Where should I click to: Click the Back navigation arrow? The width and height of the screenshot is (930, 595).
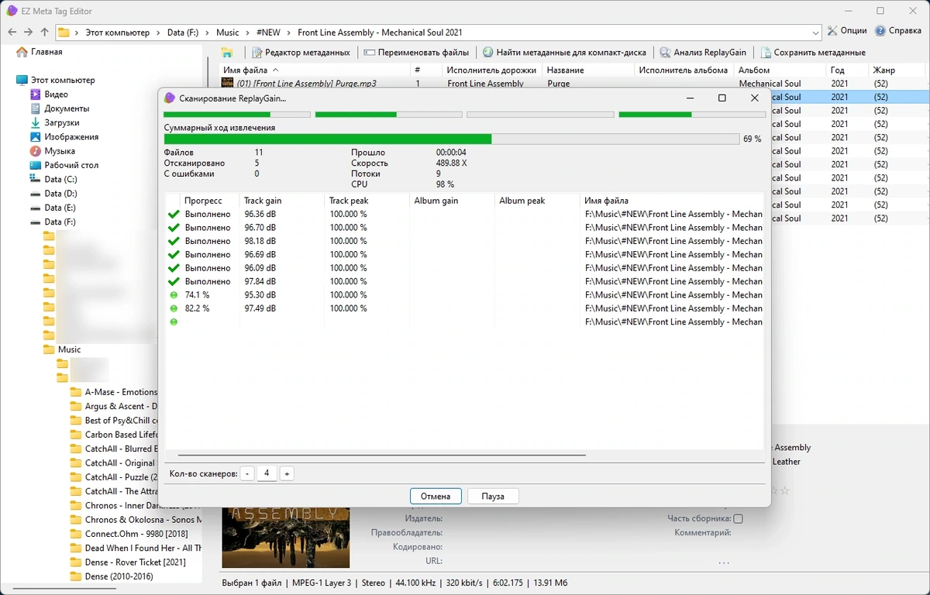point(12,33)
